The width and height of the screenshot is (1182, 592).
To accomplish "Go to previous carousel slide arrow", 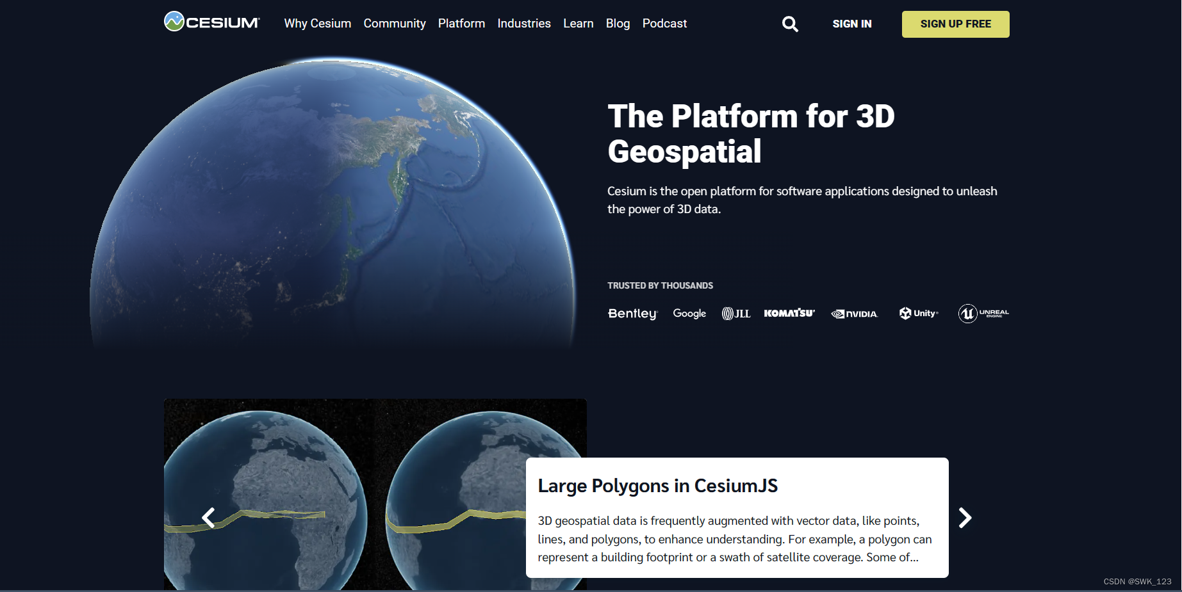I will pos(208,518).
